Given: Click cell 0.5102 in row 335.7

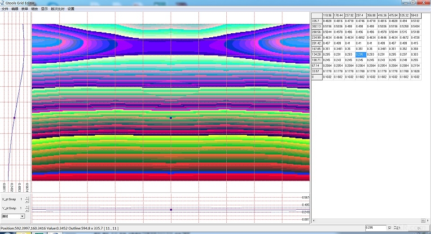Looking at the screenshot, I should click(416, 21).
